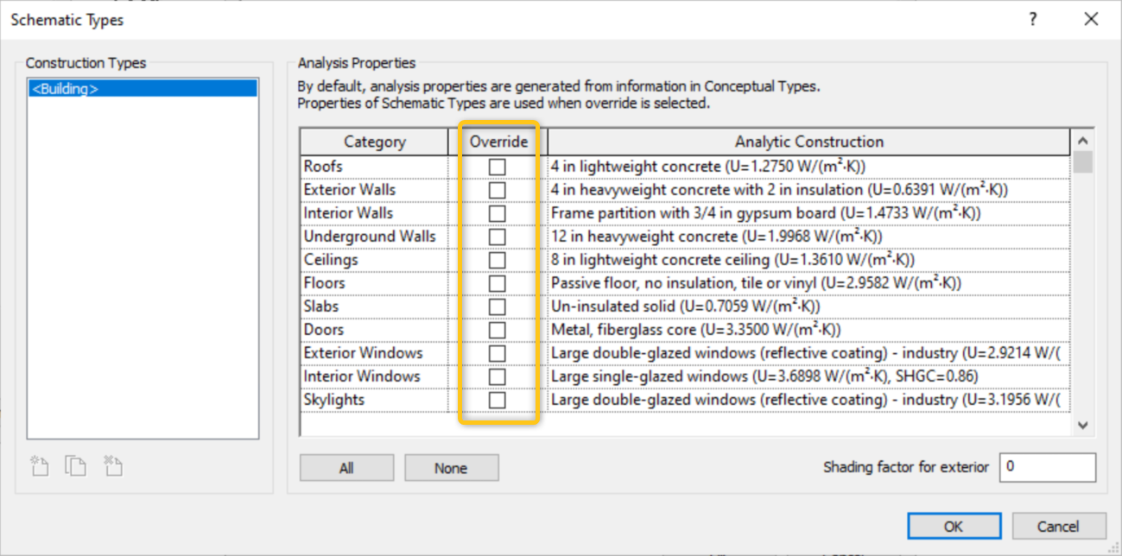This screenshot has height=556, width=1122.
Task: Click the None button
Action: (451, 467)
